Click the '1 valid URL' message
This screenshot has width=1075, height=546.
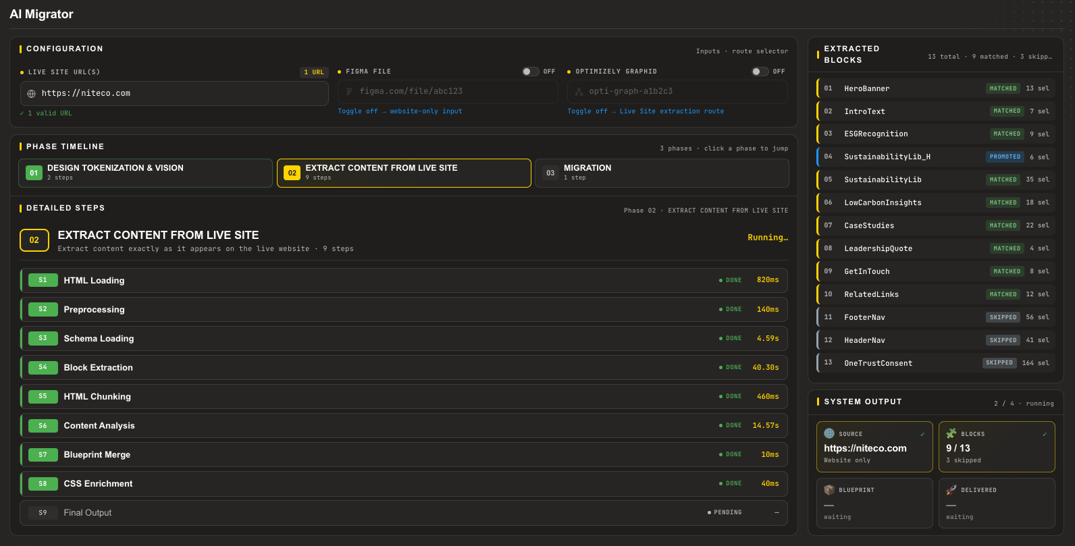pyautogui.click(x=46, y=113)
